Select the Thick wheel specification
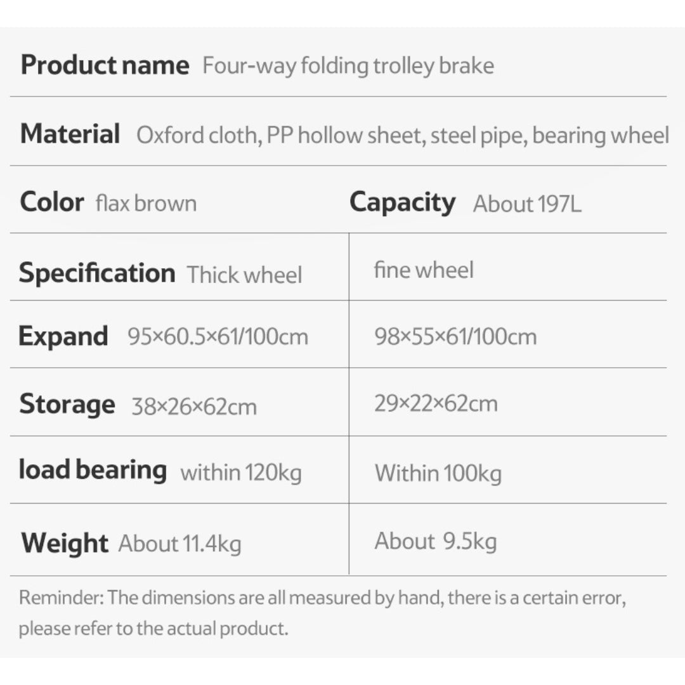Screen dimensions: 685x685 [x=244, y=275]
